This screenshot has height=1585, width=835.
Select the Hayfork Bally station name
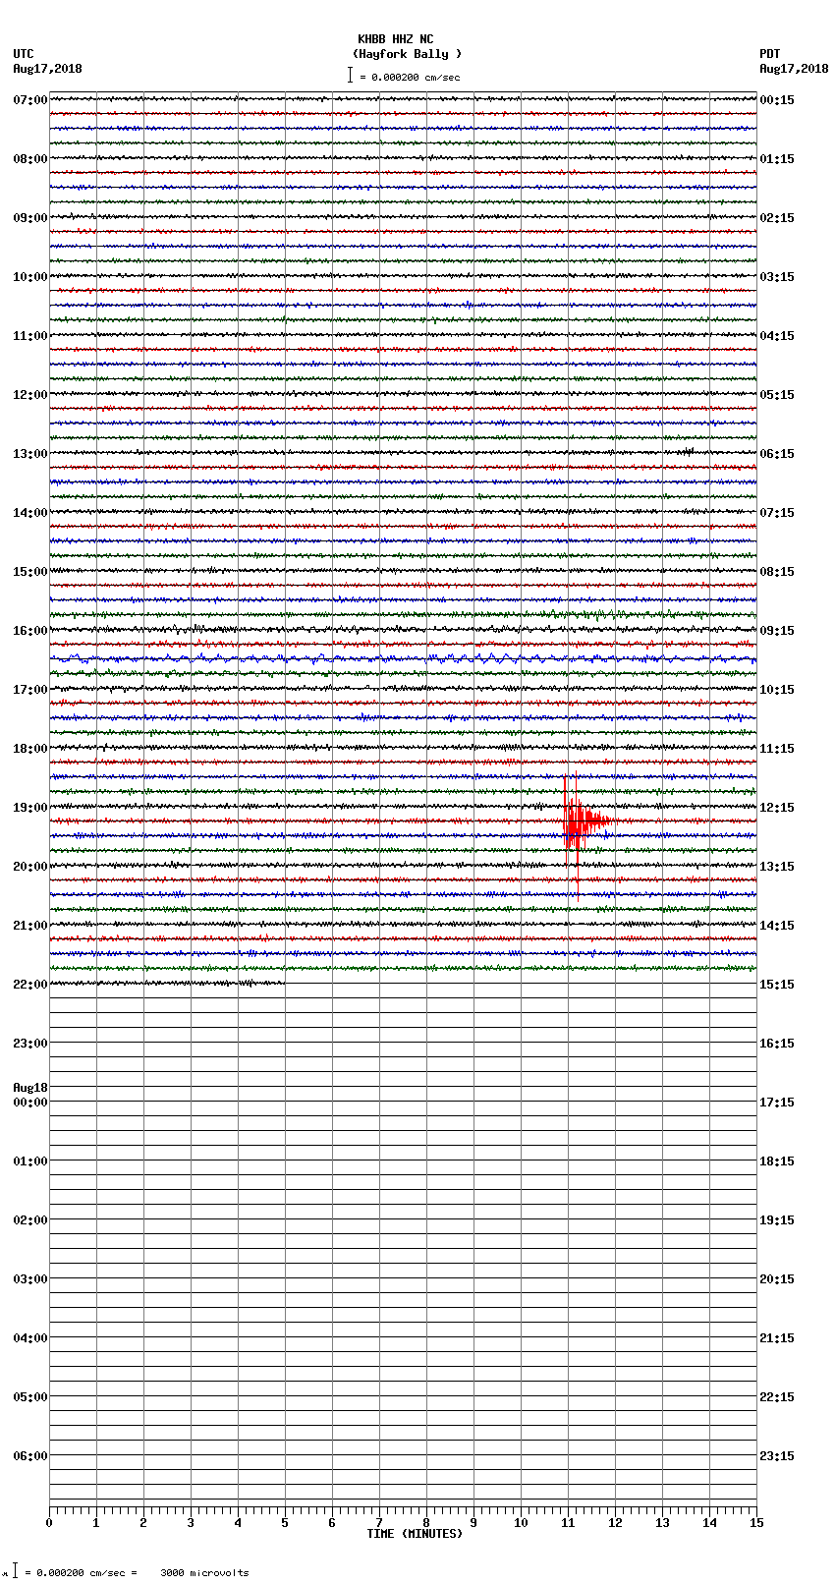pos(407,54)
